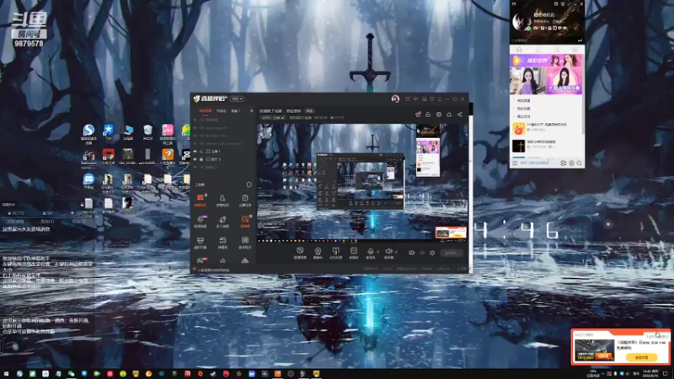Toggle the lock on the fullscreen source numbered 1
674x379 pixels.
coord(201,152)
